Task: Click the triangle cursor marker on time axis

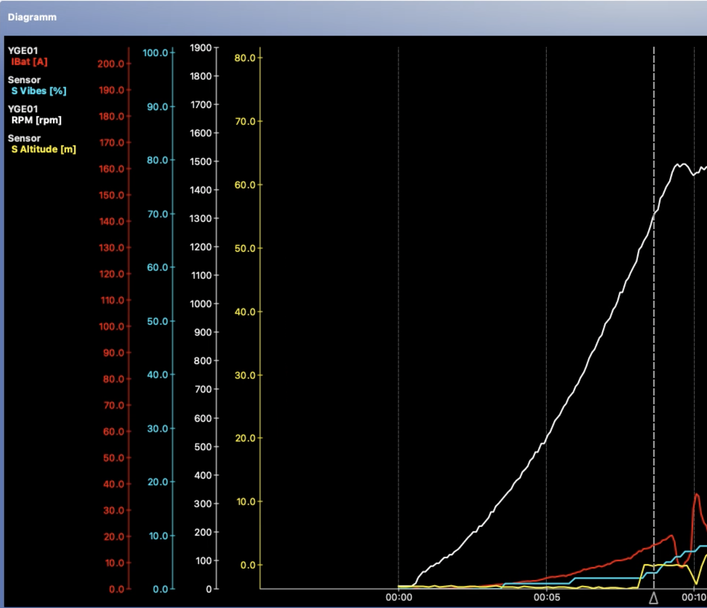Action: 653,598
